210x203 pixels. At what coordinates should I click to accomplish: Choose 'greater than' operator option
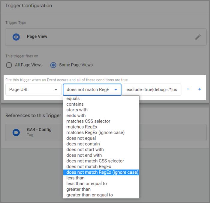tap(101, 189)
